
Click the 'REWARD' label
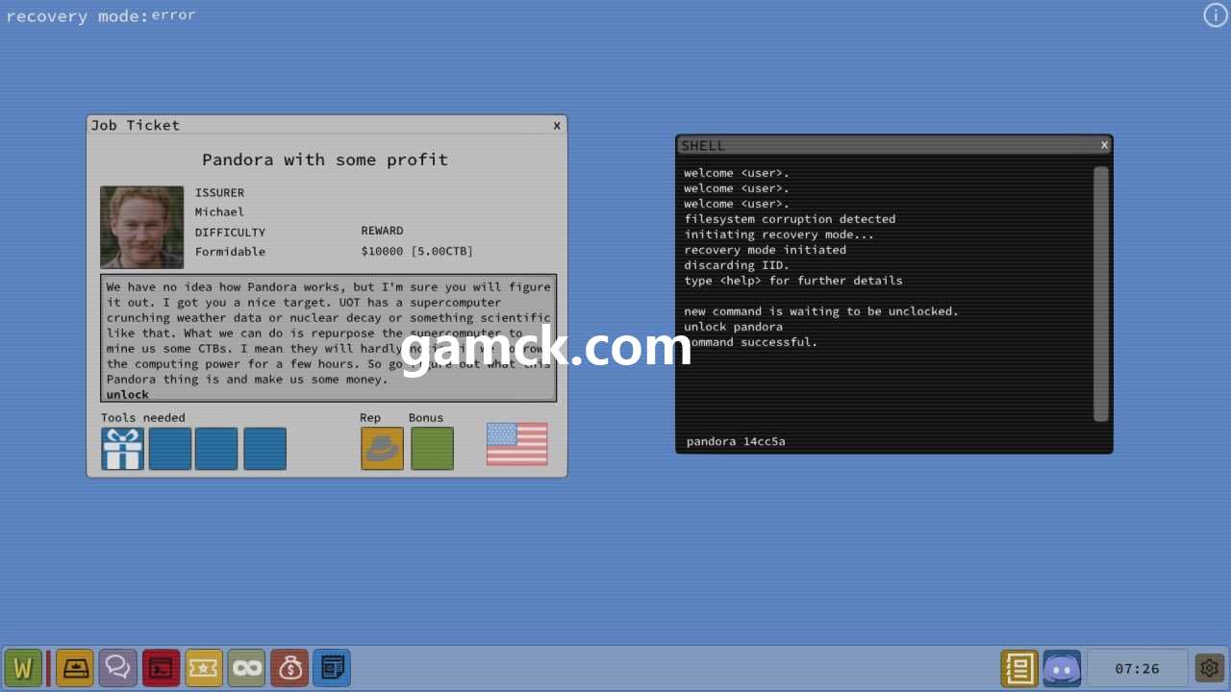(x=382, y=231)
